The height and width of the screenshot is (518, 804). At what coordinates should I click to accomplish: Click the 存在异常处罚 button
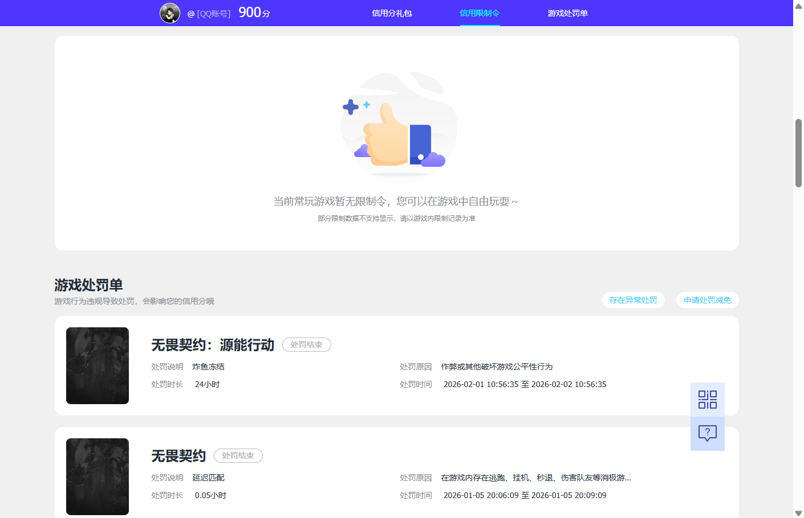(634, 300)
